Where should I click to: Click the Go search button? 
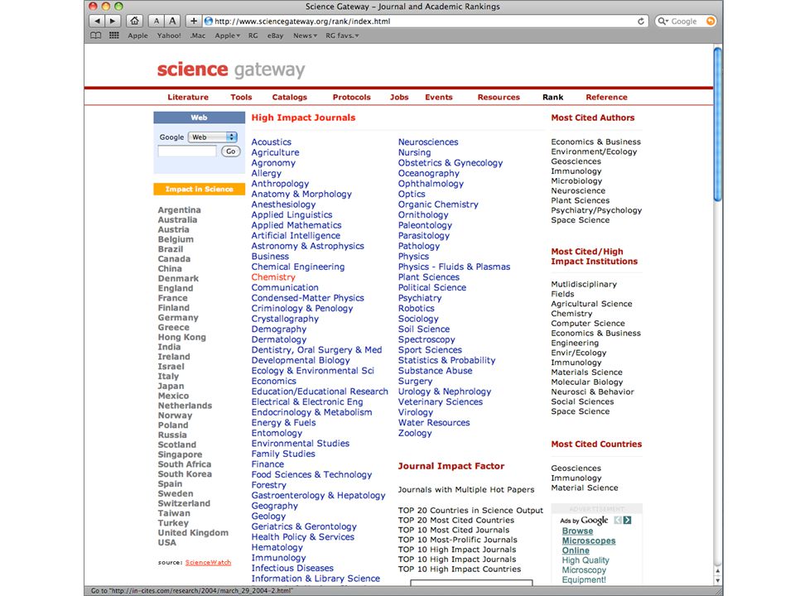(231, 151)
